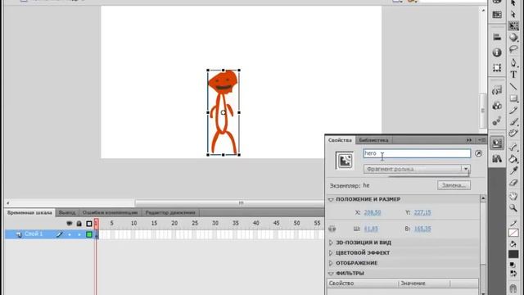Image resolution: width=524 pixels, height=295 pixels.
Task: Click frame 25 on timeline ruler
Action: pos(195,223)
